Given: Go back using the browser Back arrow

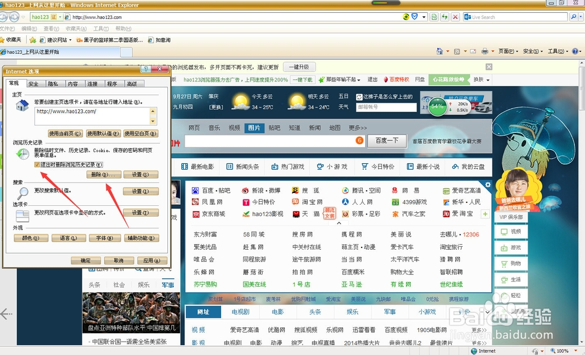Looking at the screenshot, I should 3,17.
